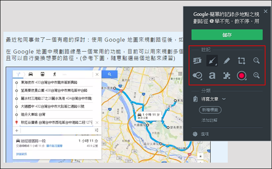
Task: Select the marker pen tool
Action: coord(227,60)
